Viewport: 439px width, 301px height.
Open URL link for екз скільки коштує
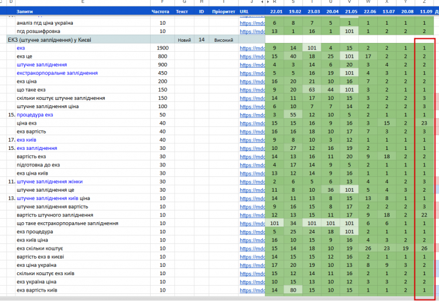click(x=252, y=249)
